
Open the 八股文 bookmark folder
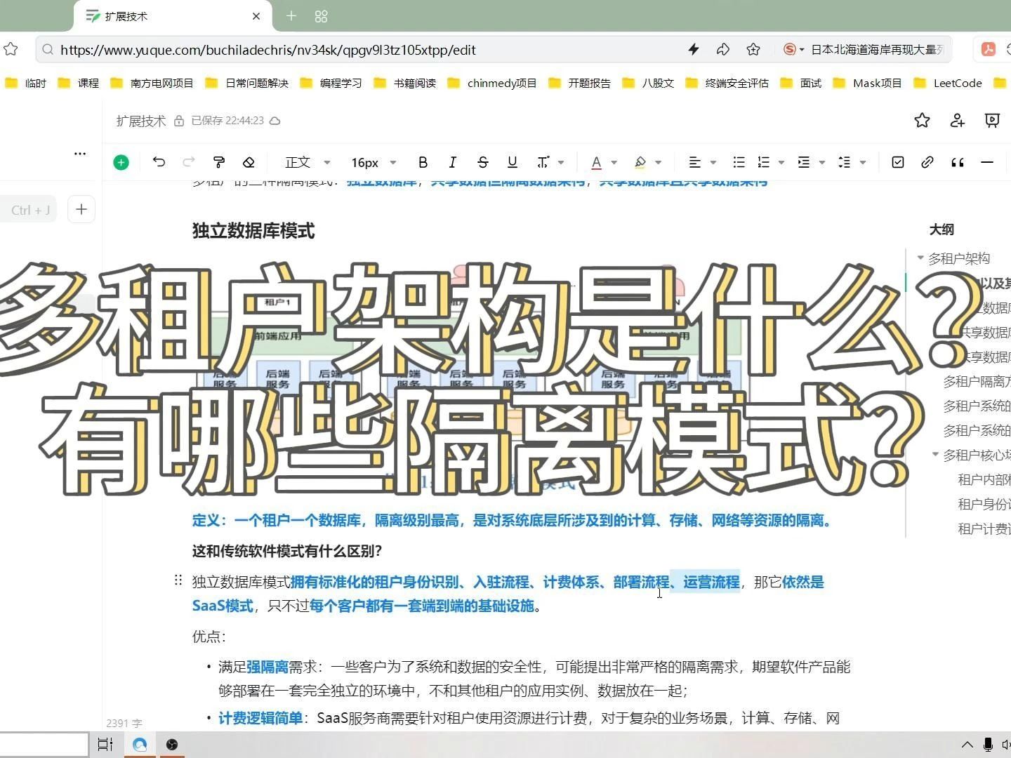tap(648, 83)
